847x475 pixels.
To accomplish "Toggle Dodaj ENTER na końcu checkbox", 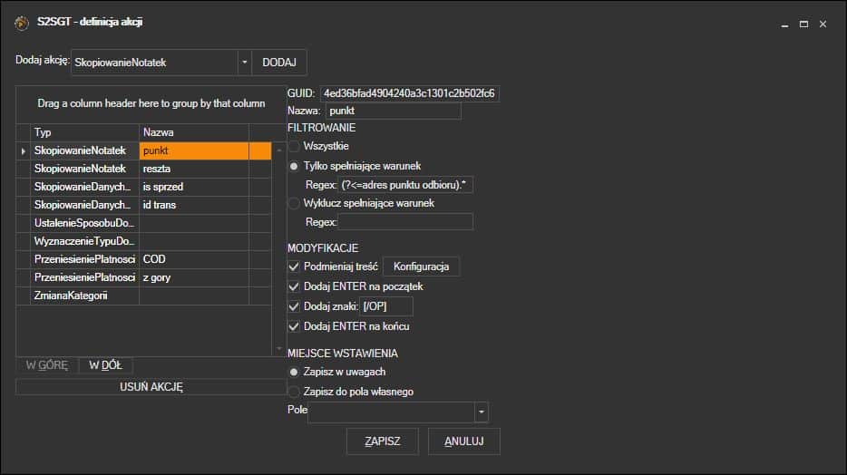I will pos(294,326).
